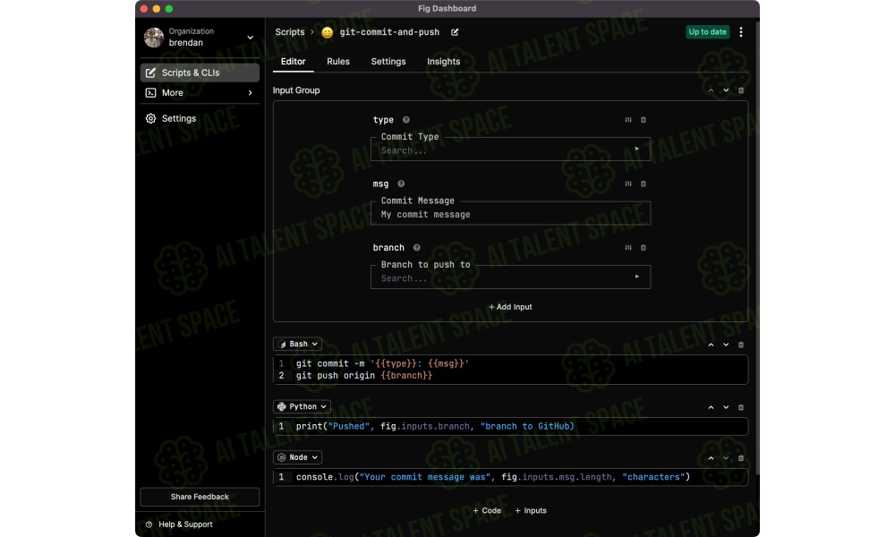Click the edit icon beside git-commit-and-push
Viewport: 895px width, 537px height.
click(x=455, y=32)
